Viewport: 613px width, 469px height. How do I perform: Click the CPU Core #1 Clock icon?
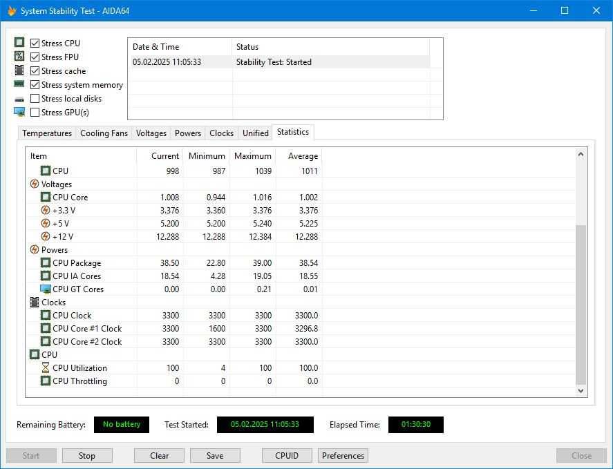46,328
